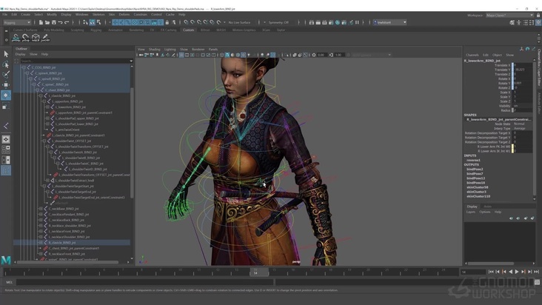Click the play forward button
Screen dimensions: 542x305
click(517, 272)
